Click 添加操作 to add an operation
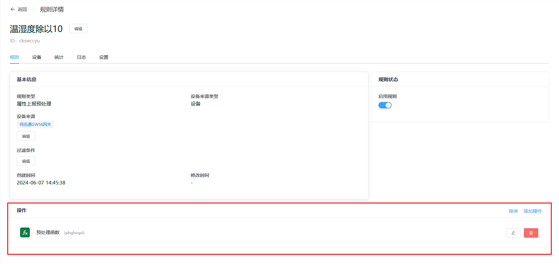The height and width of the screenshot is (264, 559). click(532, 211)
